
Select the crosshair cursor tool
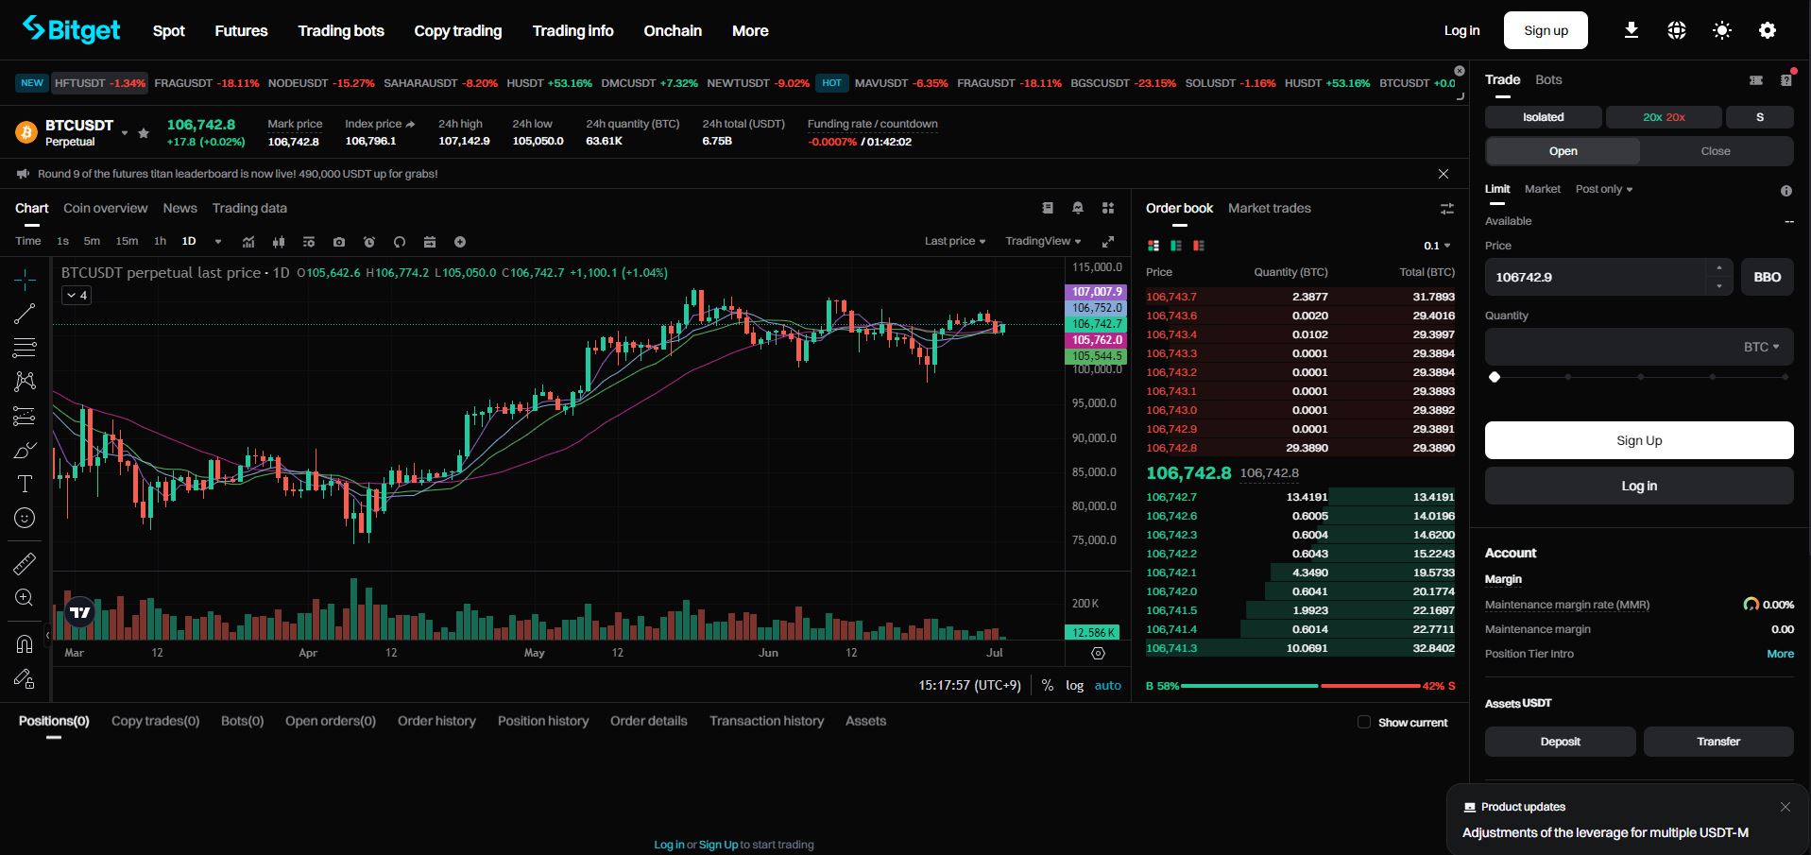tap(25, 279)
